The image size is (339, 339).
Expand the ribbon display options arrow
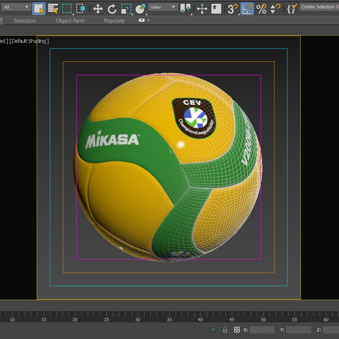[x=148, y=20]
